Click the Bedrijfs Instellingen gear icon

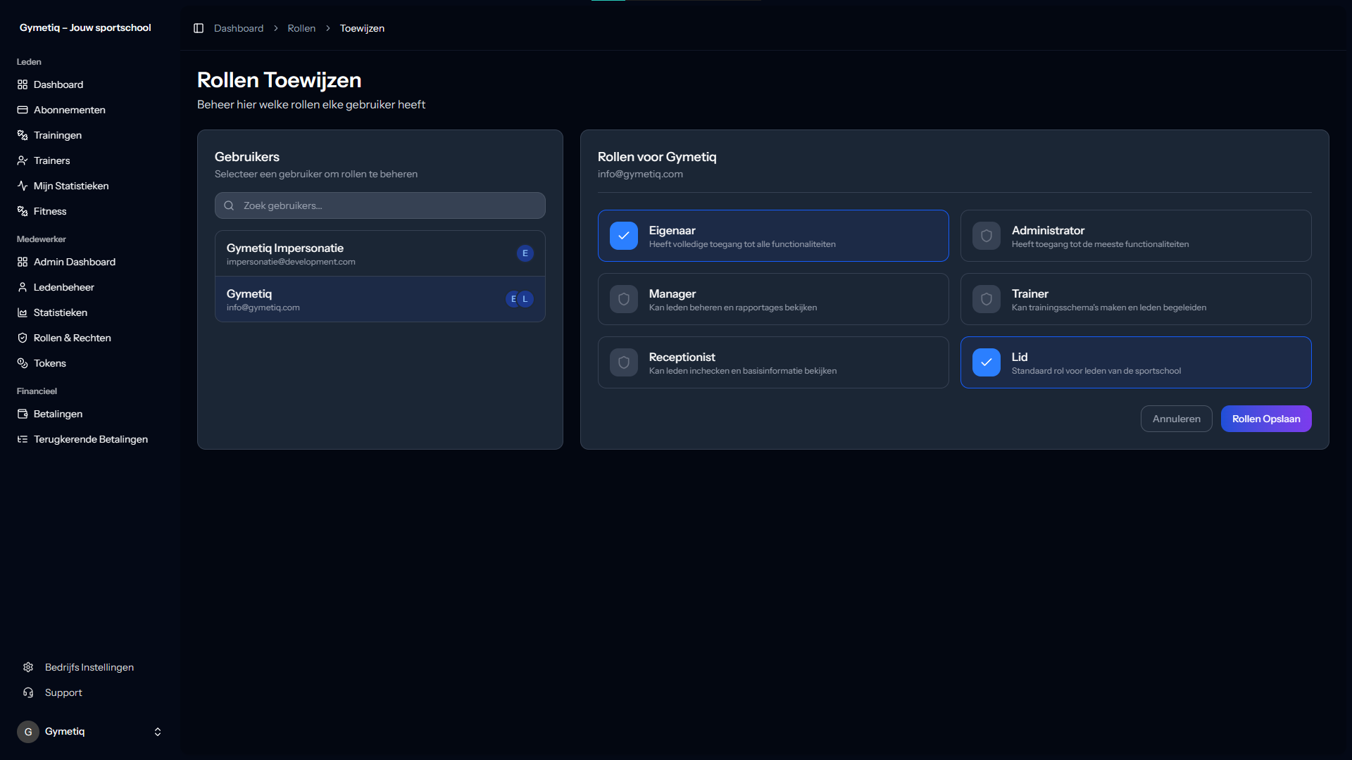click(28, 667)
